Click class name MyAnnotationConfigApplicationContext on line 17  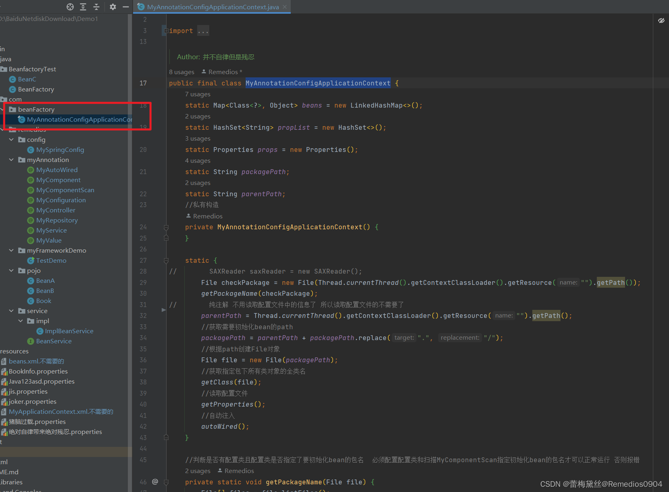pyautogui.click(x=318, y=83)
